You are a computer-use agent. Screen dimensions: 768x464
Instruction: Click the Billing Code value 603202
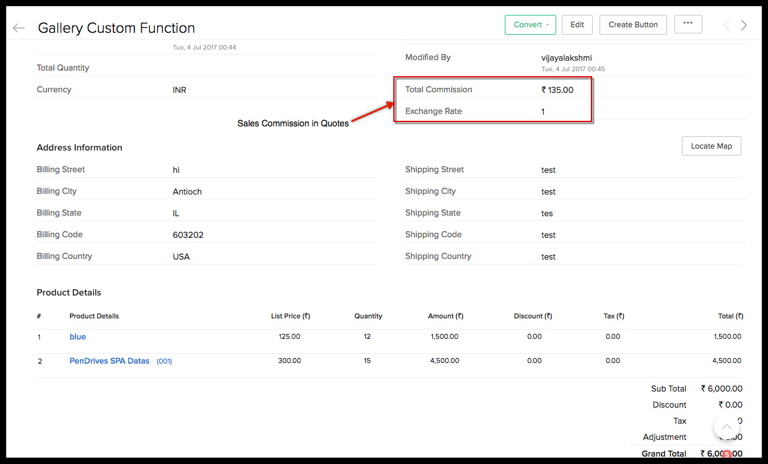188,235
